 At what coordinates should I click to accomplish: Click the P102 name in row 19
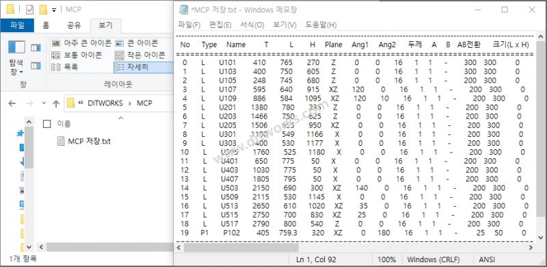click(232, 232)
